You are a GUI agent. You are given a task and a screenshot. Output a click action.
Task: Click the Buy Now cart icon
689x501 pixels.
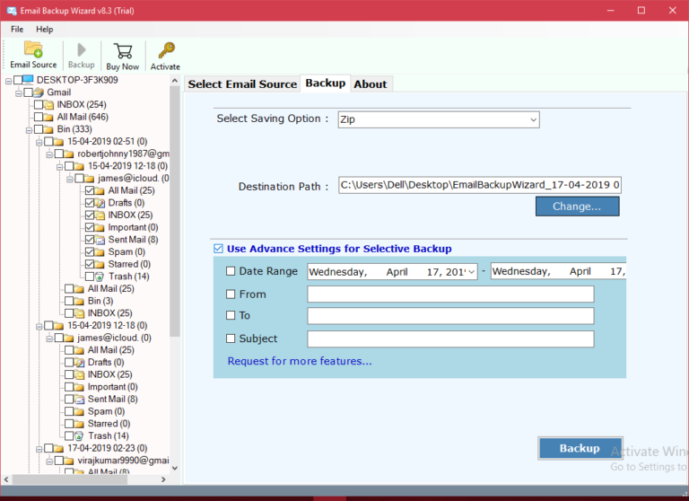(123, 50)
